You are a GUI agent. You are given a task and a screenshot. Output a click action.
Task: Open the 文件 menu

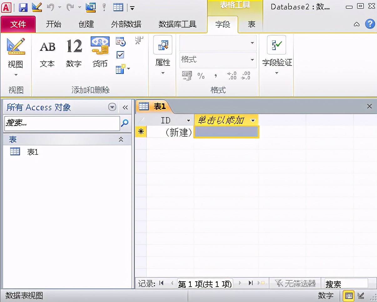[18, 24]
